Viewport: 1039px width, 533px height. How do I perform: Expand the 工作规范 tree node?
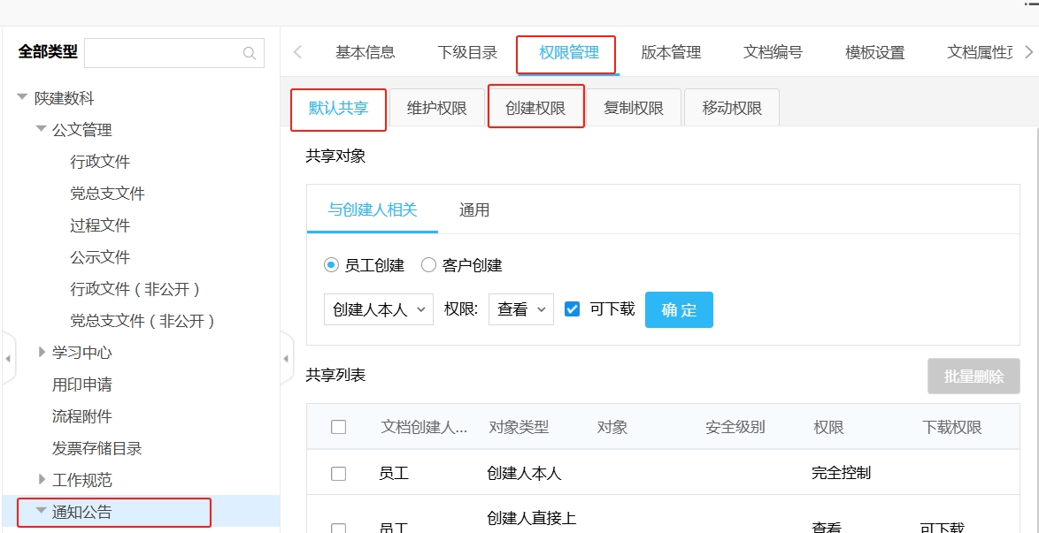pos(42,480)
